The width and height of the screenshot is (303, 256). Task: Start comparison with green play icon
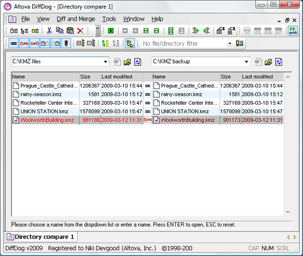point(111,31)
